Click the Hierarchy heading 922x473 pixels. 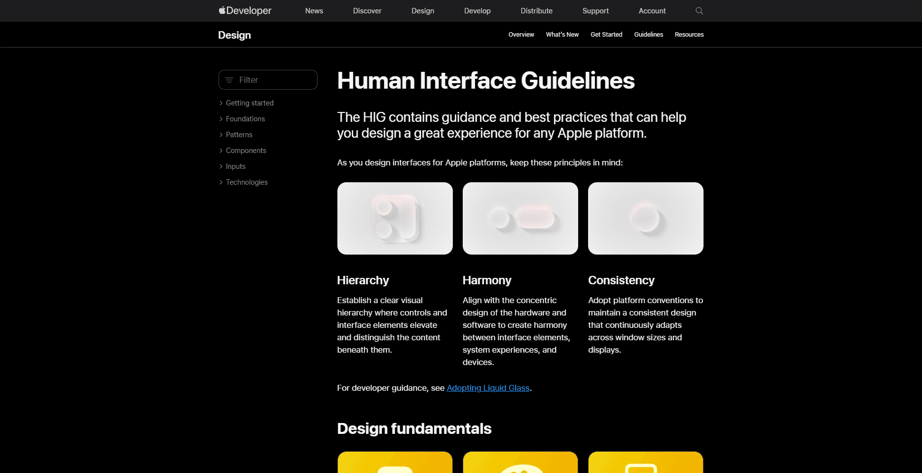pyautogui.click(x=363, y=280)
